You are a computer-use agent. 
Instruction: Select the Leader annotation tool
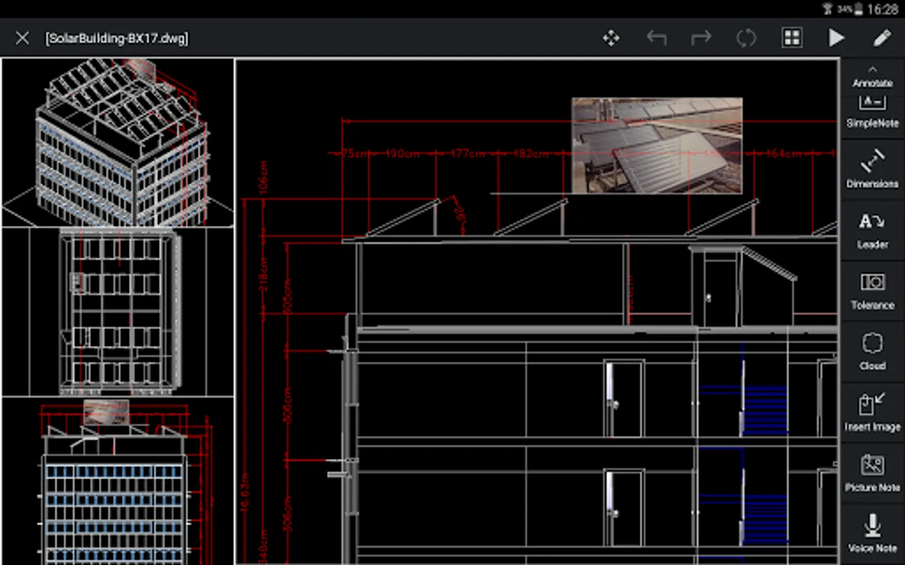tap(872, 230)
